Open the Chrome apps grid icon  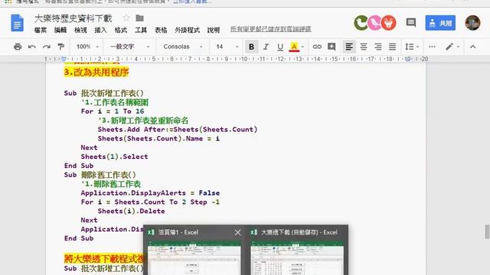click(x=8, y=2)
